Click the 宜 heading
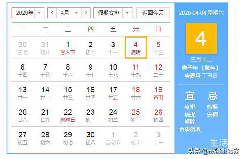Screen dimensions: 244x159 [190, 96]
